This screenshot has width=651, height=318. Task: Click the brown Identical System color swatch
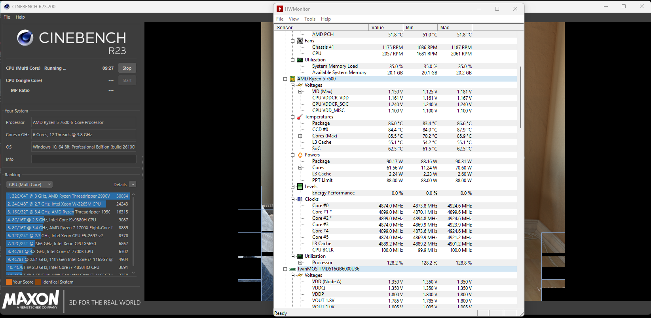tap(38, 282)
